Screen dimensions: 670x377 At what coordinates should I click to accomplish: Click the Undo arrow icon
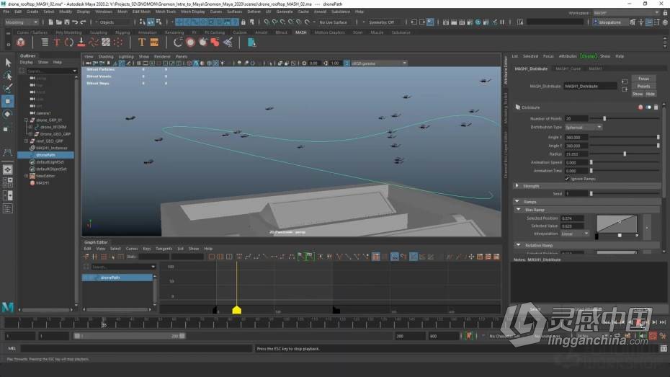pos(75,22)
